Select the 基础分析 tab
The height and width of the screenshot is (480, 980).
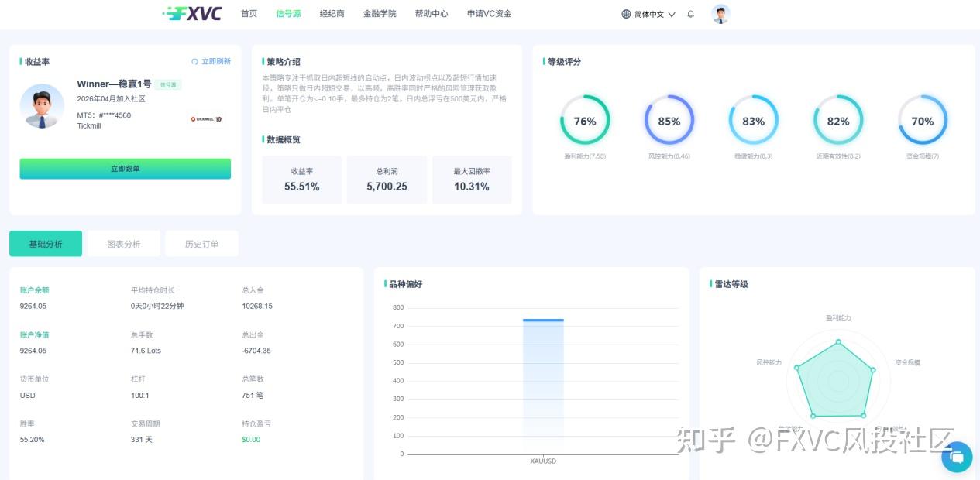tap(46, 244)
